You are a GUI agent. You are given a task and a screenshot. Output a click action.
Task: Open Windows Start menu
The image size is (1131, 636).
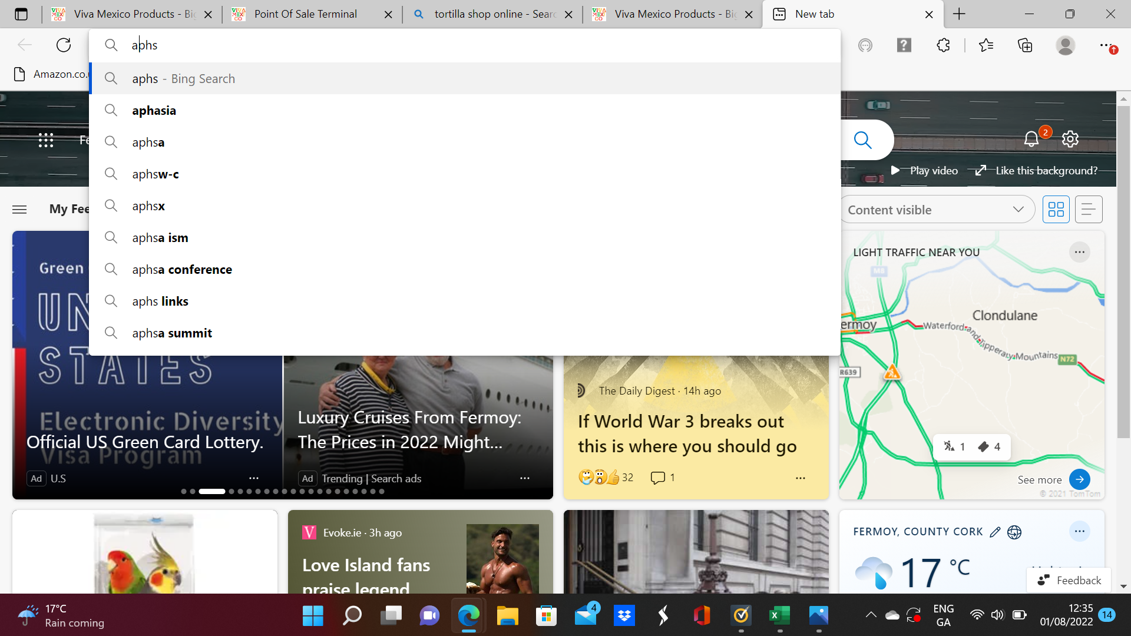coord(313,616)
